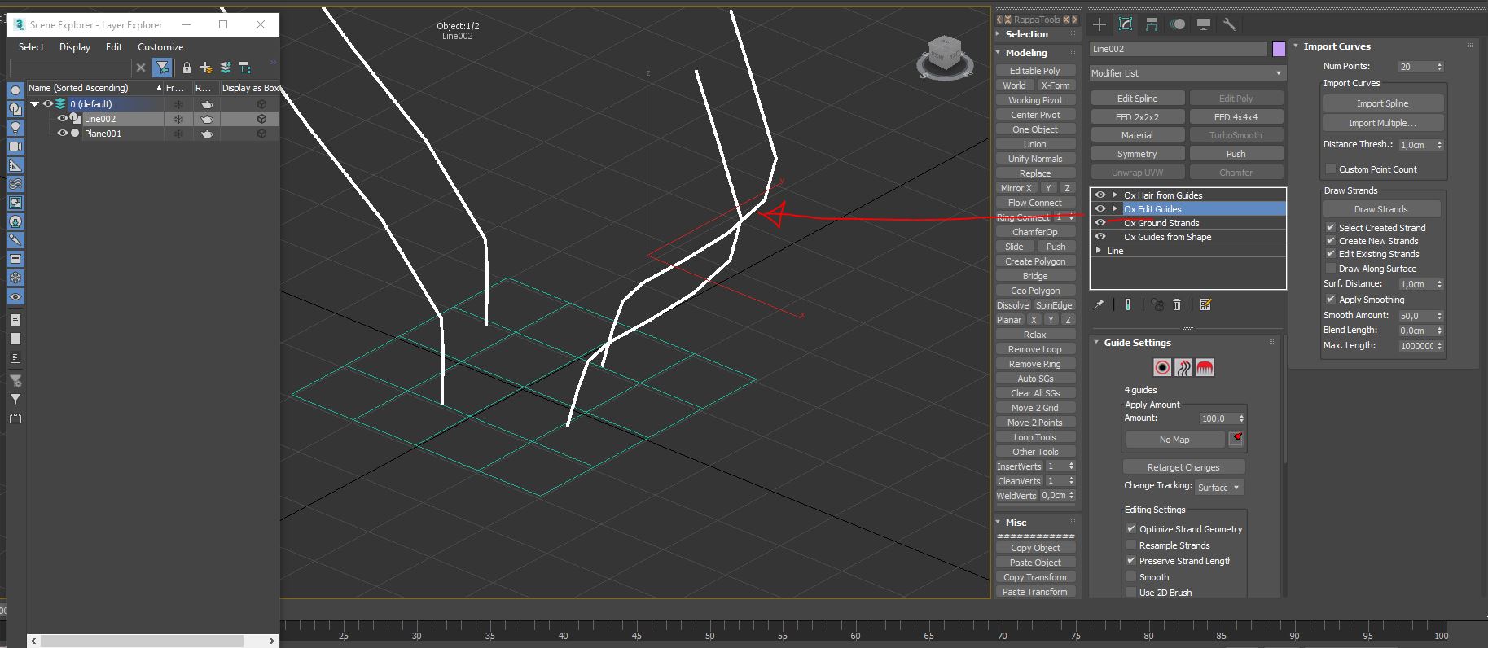The height and width of the screenshot is (648, 1488).
Task: Click the Line002 object name field
Action: point(1178,49)
